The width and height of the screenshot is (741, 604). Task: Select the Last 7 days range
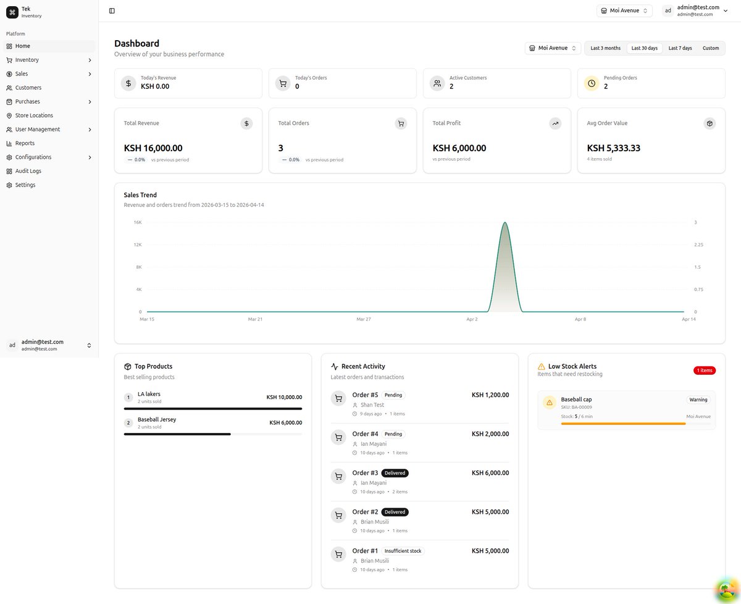click(680, 48)
